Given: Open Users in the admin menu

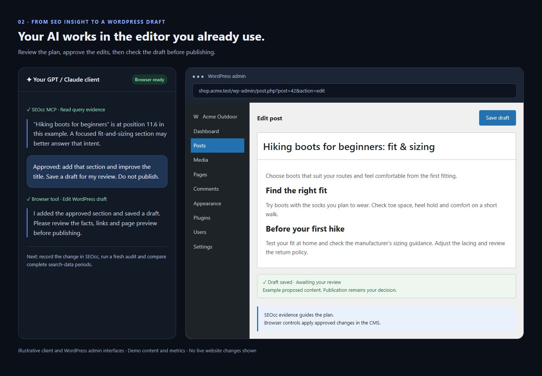Looking at the screenshot, I should coord(218,232).
